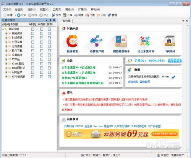Screen dimensions: 191x158
Task: Click the enterprise QQ penguin icon
Action: (x=130, y=61)
